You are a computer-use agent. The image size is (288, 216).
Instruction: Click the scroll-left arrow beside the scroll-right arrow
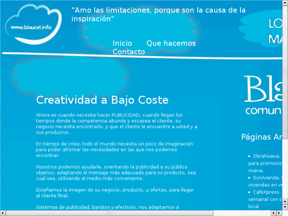click(x=273, y=213)
